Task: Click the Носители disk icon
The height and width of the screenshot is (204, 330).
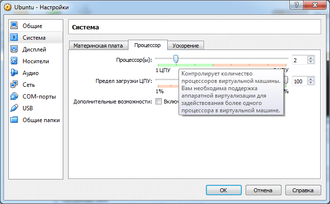Action: (14, 61)
